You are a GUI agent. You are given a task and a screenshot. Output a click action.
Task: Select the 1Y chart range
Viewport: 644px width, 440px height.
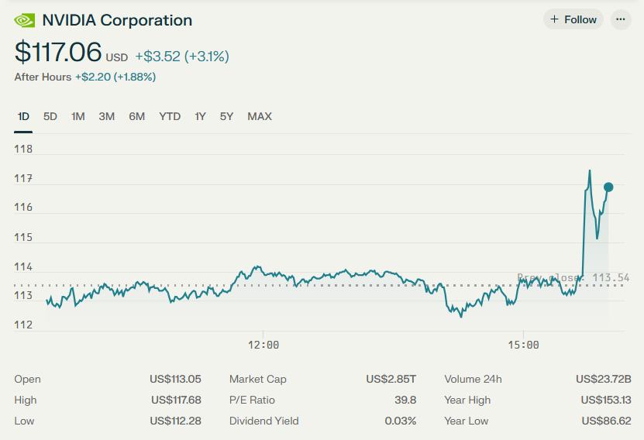200,116
